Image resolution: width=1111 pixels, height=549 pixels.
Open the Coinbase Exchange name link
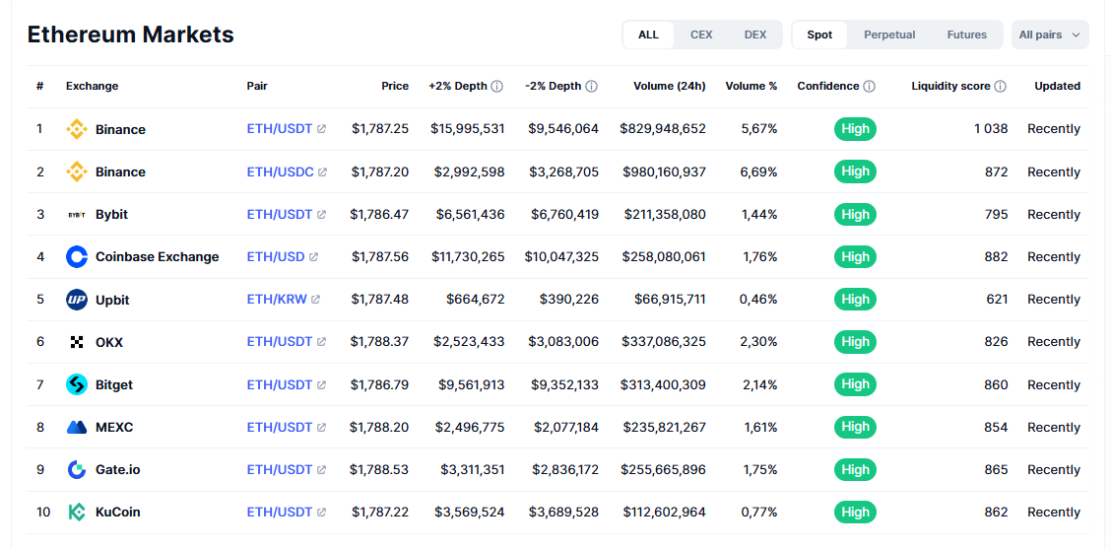coord(158,257)
